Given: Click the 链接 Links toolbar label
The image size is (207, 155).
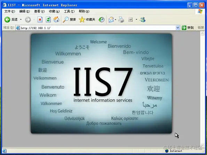Looking at the screenshot, I should pos(201,27).
